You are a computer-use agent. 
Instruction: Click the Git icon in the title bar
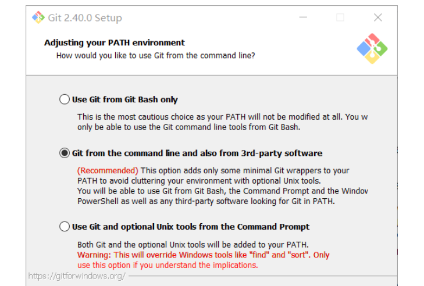click(38, 17)
